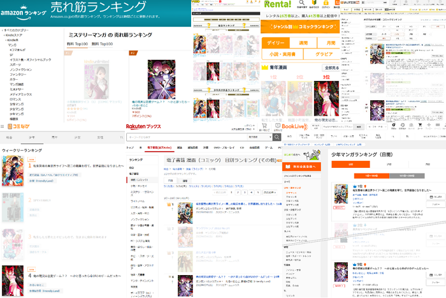Click the Renta! magnifier search icon
The width and height of the screenshot is (446, 298).
tap(302, 3)
